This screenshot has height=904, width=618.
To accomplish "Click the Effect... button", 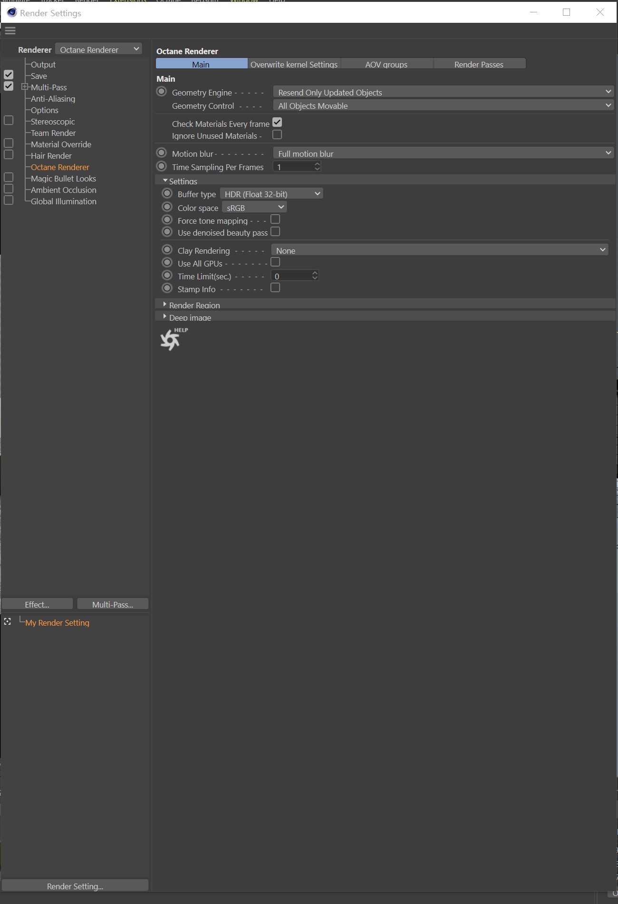I will pyautogui.click(x=37, y=604).
